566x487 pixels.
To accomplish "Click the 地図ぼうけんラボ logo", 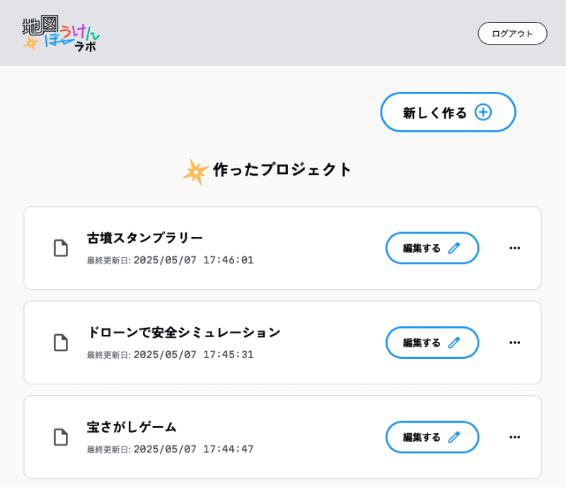I will (x=61, y=33).
